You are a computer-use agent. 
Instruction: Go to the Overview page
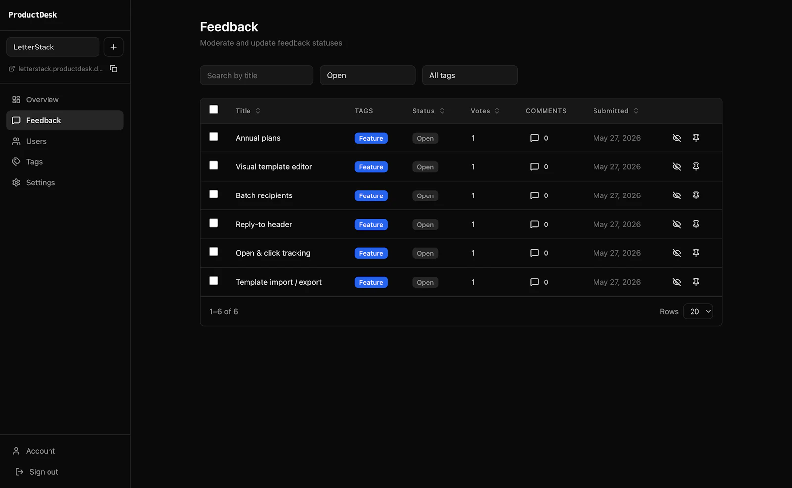coord(65,99)
